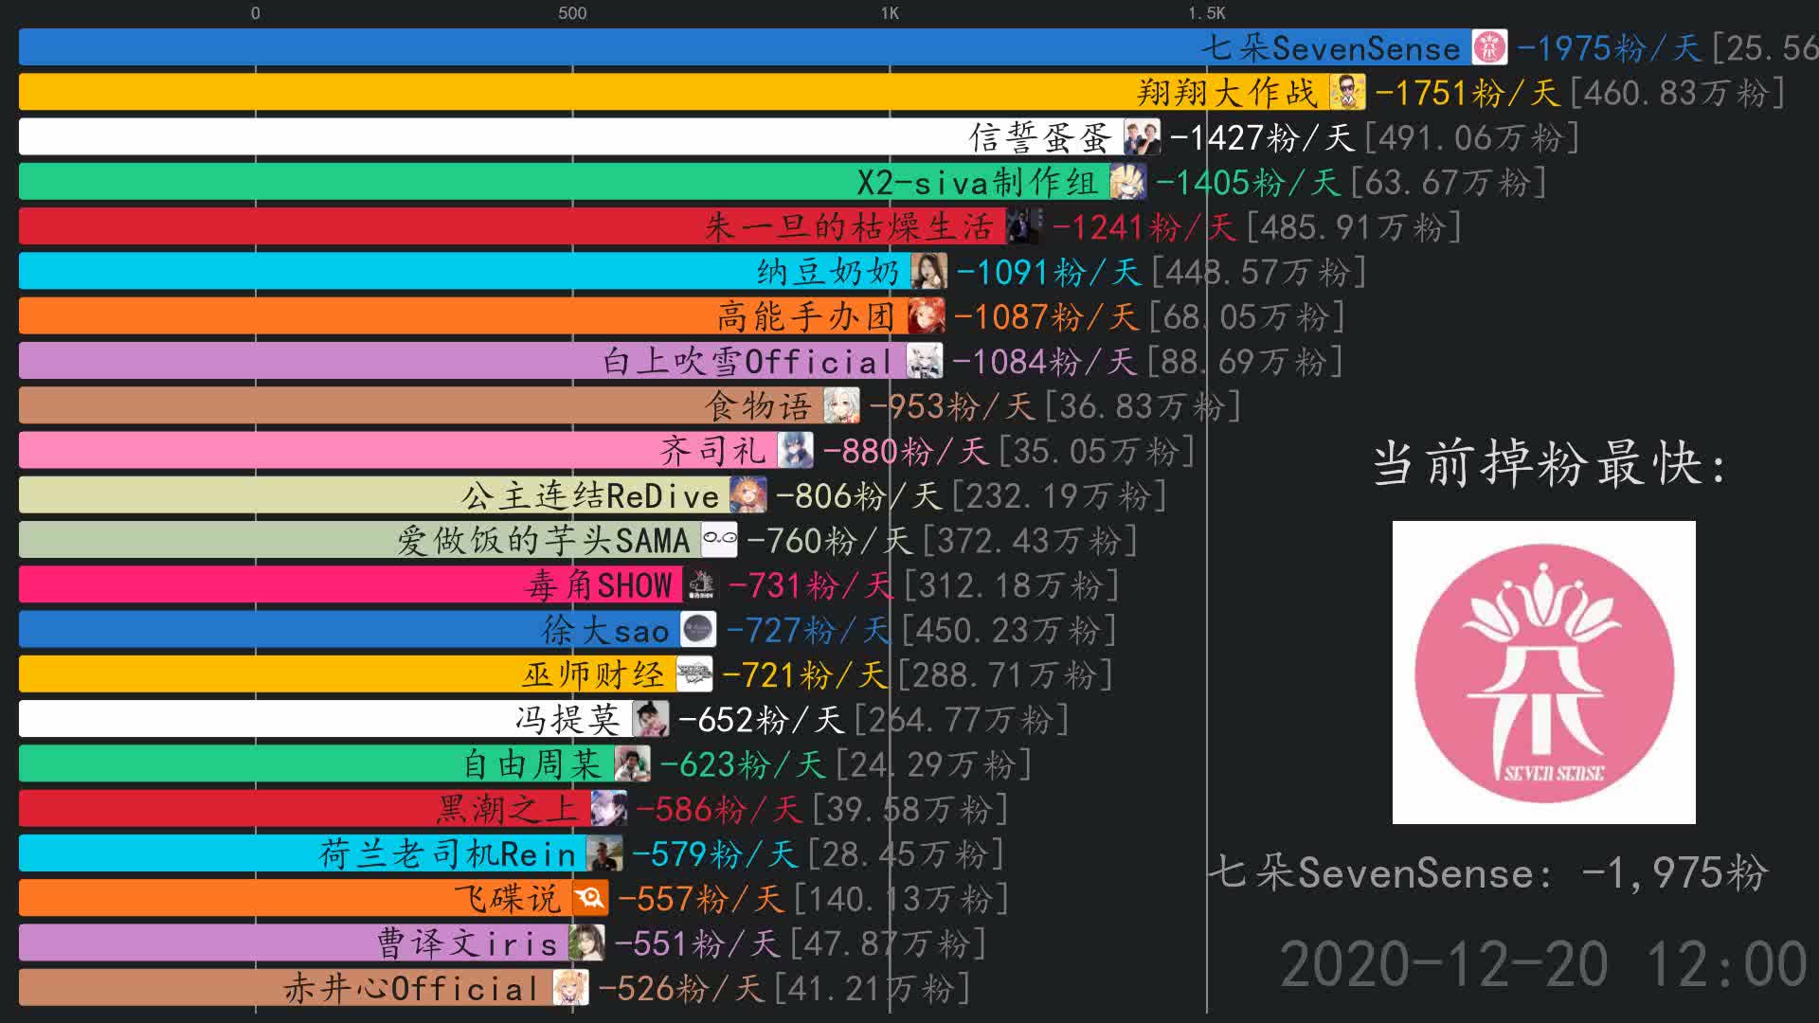Click the 赤井心Official bar name label
The width and height of the screenshot is (1819, 1023).
(412, 989)
